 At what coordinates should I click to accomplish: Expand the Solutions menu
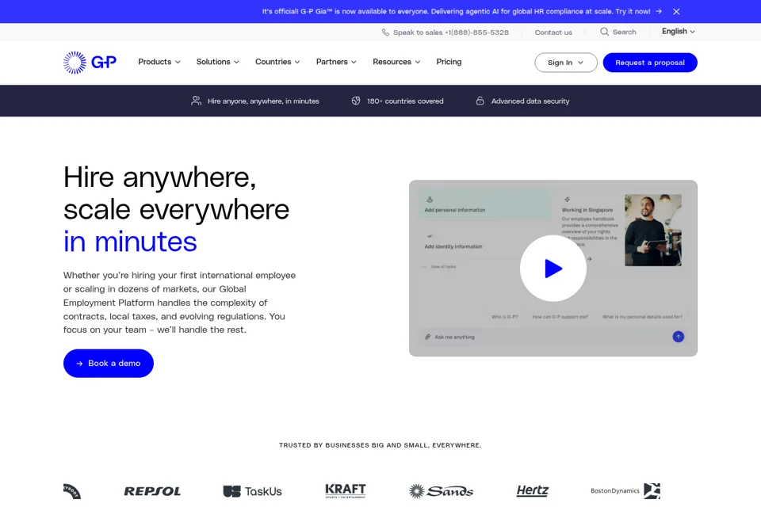[217, 62]
